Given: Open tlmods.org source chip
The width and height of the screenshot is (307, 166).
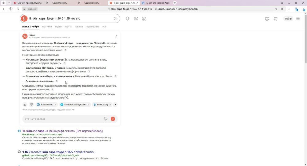Looking at the screenshot, I should (102, 105).
